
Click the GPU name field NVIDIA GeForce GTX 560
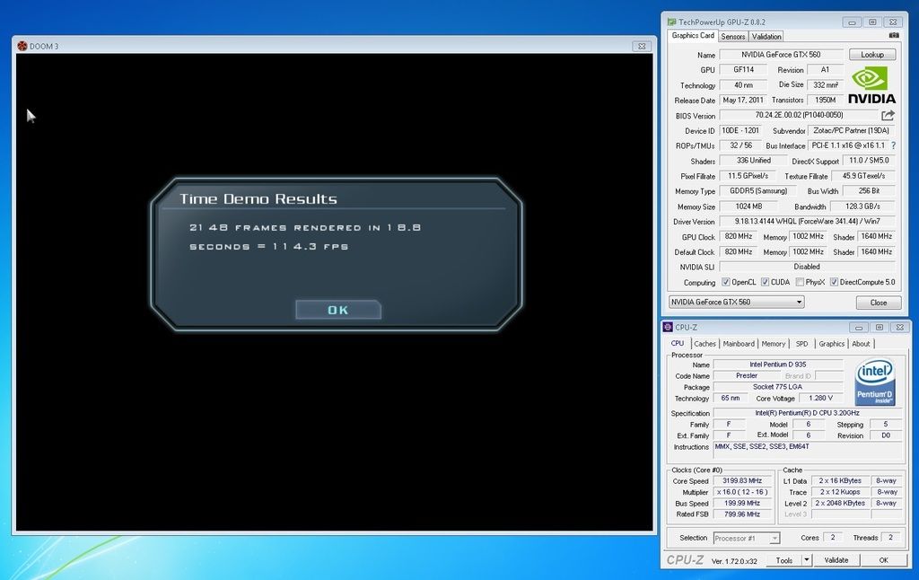coord(781,55)
